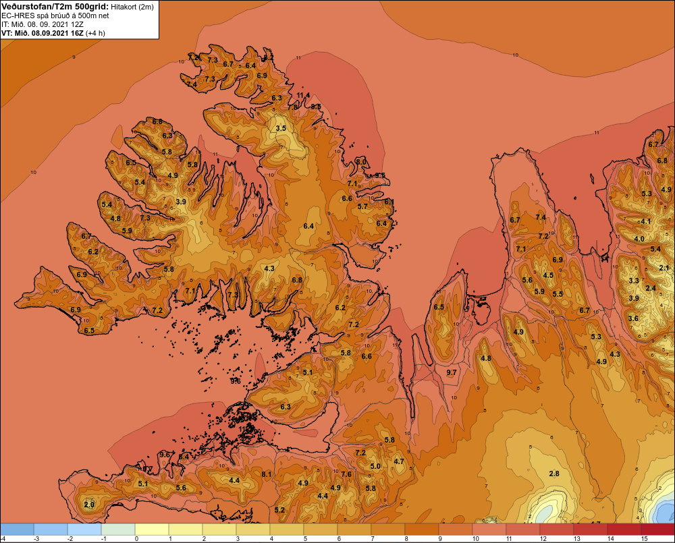The width and height of the screenshot is (675, 543).
Task: Click legend swatch between 1 and 2
Action: pyautogui.click(x=186, y=530)
